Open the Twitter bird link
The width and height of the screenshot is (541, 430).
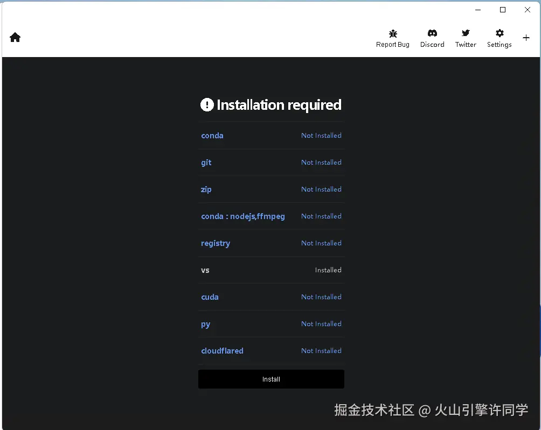[466, 39]
